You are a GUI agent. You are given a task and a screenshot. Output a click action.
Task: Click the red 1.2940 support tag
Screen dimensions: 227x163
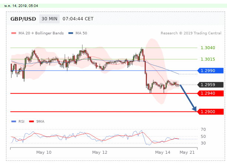point(210,94)
